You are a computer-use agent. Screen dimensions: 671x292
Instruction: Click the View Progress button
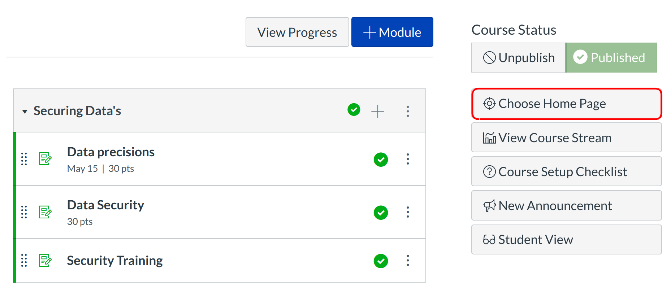pos(297,32)
